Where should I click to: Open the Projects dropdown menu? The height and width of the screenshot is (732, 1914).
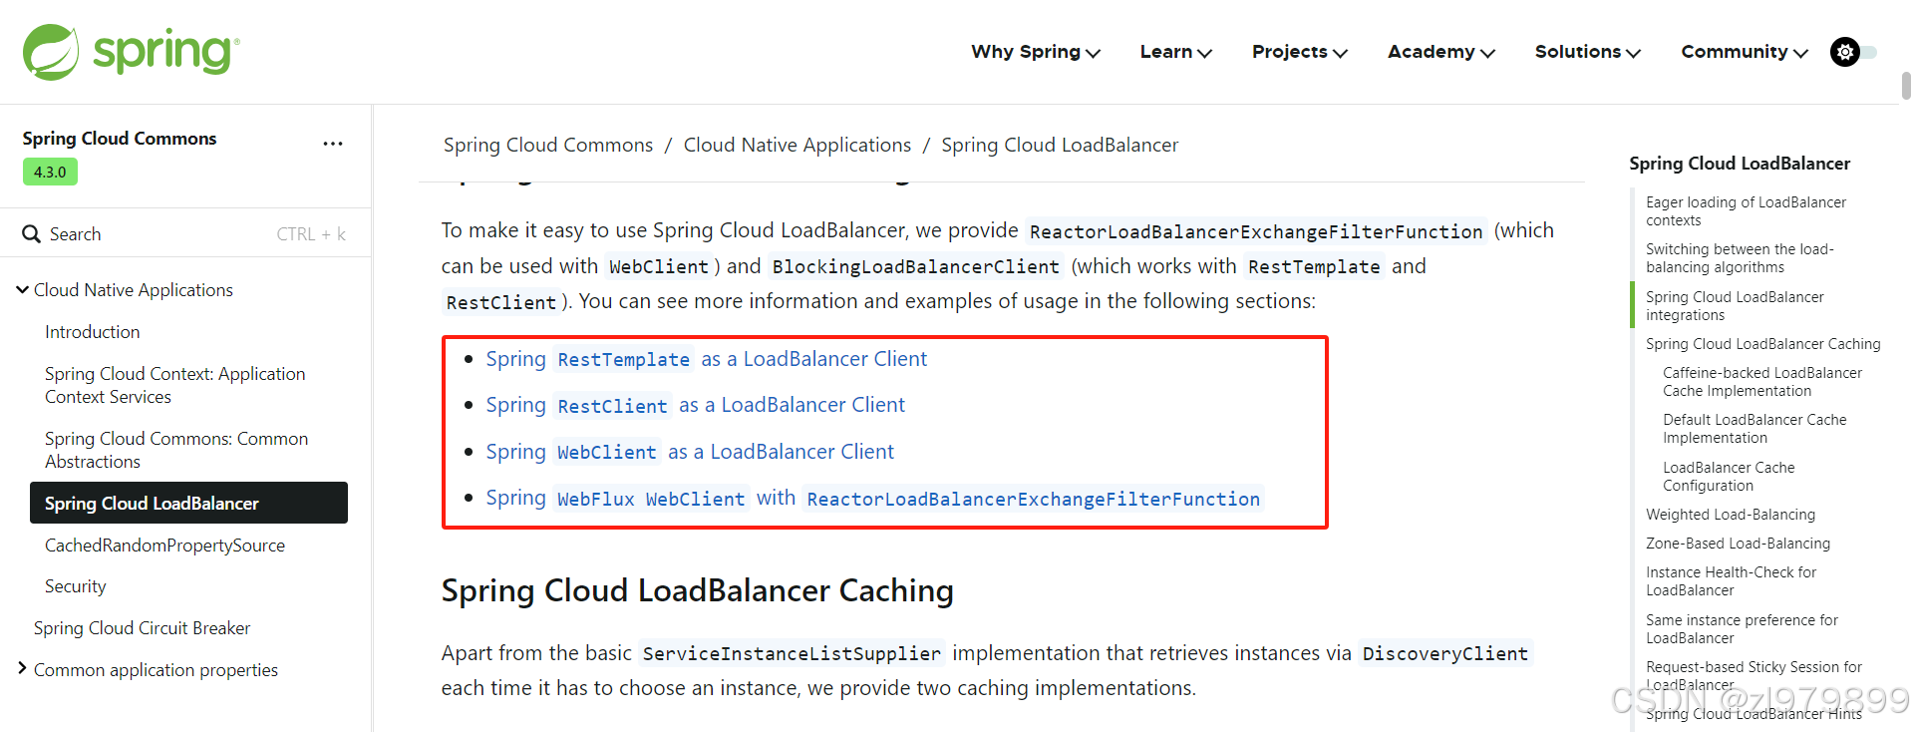coord(1300,52)
